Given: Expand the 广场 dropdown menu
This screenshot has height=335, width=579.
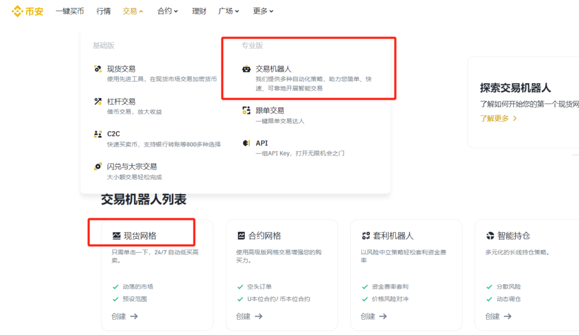Looking at the screenshot, I should pyautogui.click(x=228, y=11).
